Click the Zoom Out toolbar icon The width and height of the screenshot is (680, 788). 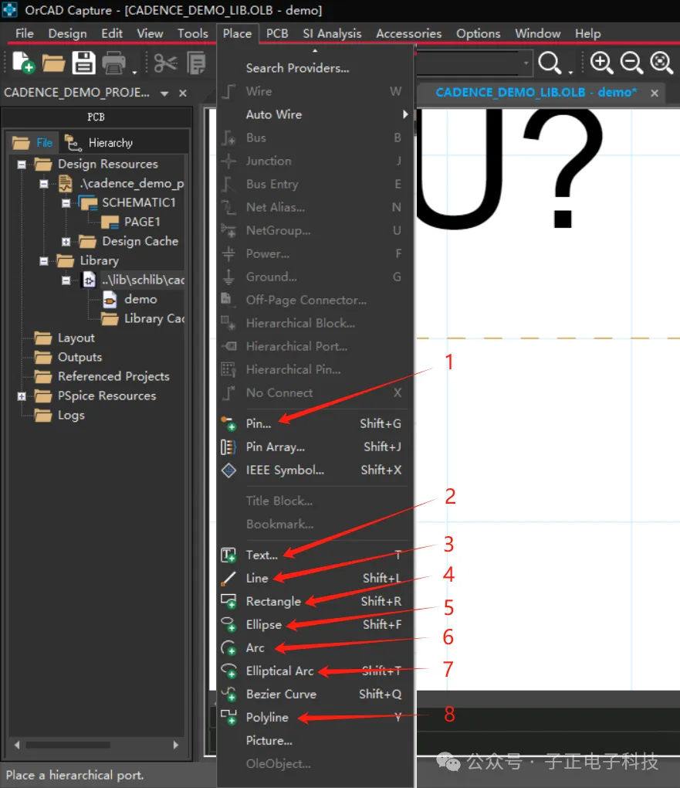[631, 63]
